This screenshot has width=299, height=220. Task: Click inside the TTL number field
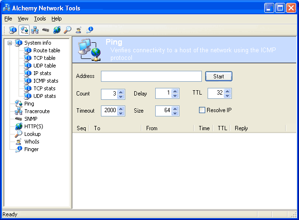(216, 93)
